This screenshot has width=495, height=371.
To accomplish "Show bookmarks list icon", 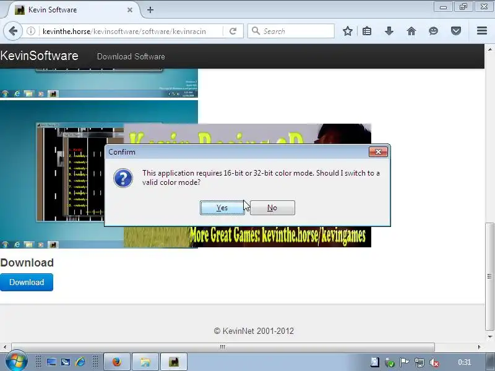I will (x=367, y=32).
